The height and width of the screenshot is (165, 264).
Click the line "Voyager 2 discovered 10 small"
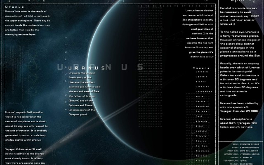[x=23, y=149]
